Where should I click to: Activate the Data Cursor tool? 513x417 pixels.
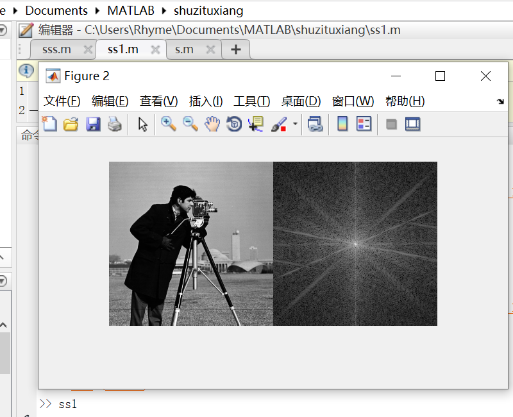click(x=255, y=124)
